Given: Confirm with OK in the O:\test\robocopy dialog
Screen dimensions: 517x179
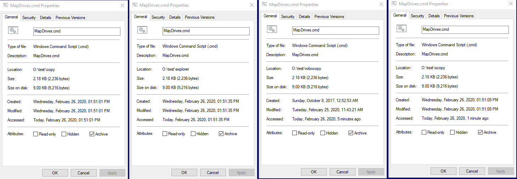Looking at the screenshot, I should [314, 172].
